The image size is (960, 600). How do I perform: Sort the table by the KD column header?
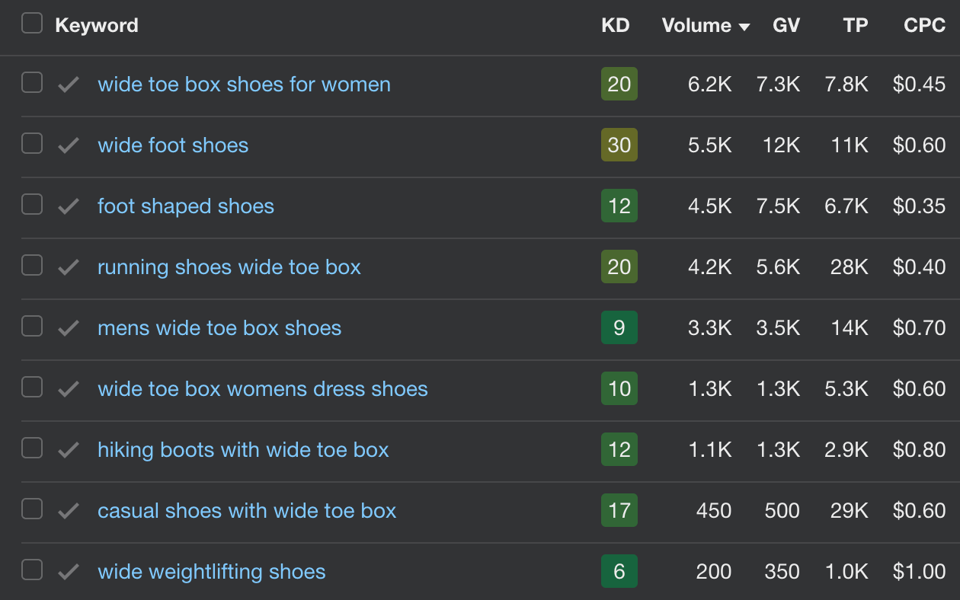(616, 25)
